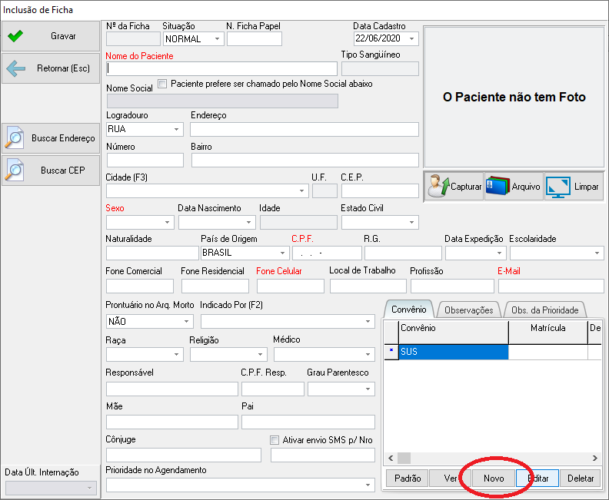The height and width of the screenshot is (500, 609).
Task: Expand the Logradouro RUA dropdown
Action: point(176,129)
